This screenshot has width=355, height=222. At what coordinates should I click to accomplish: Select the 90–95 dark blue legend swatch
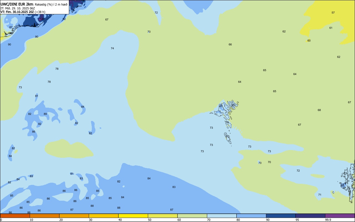coord(281,216)
